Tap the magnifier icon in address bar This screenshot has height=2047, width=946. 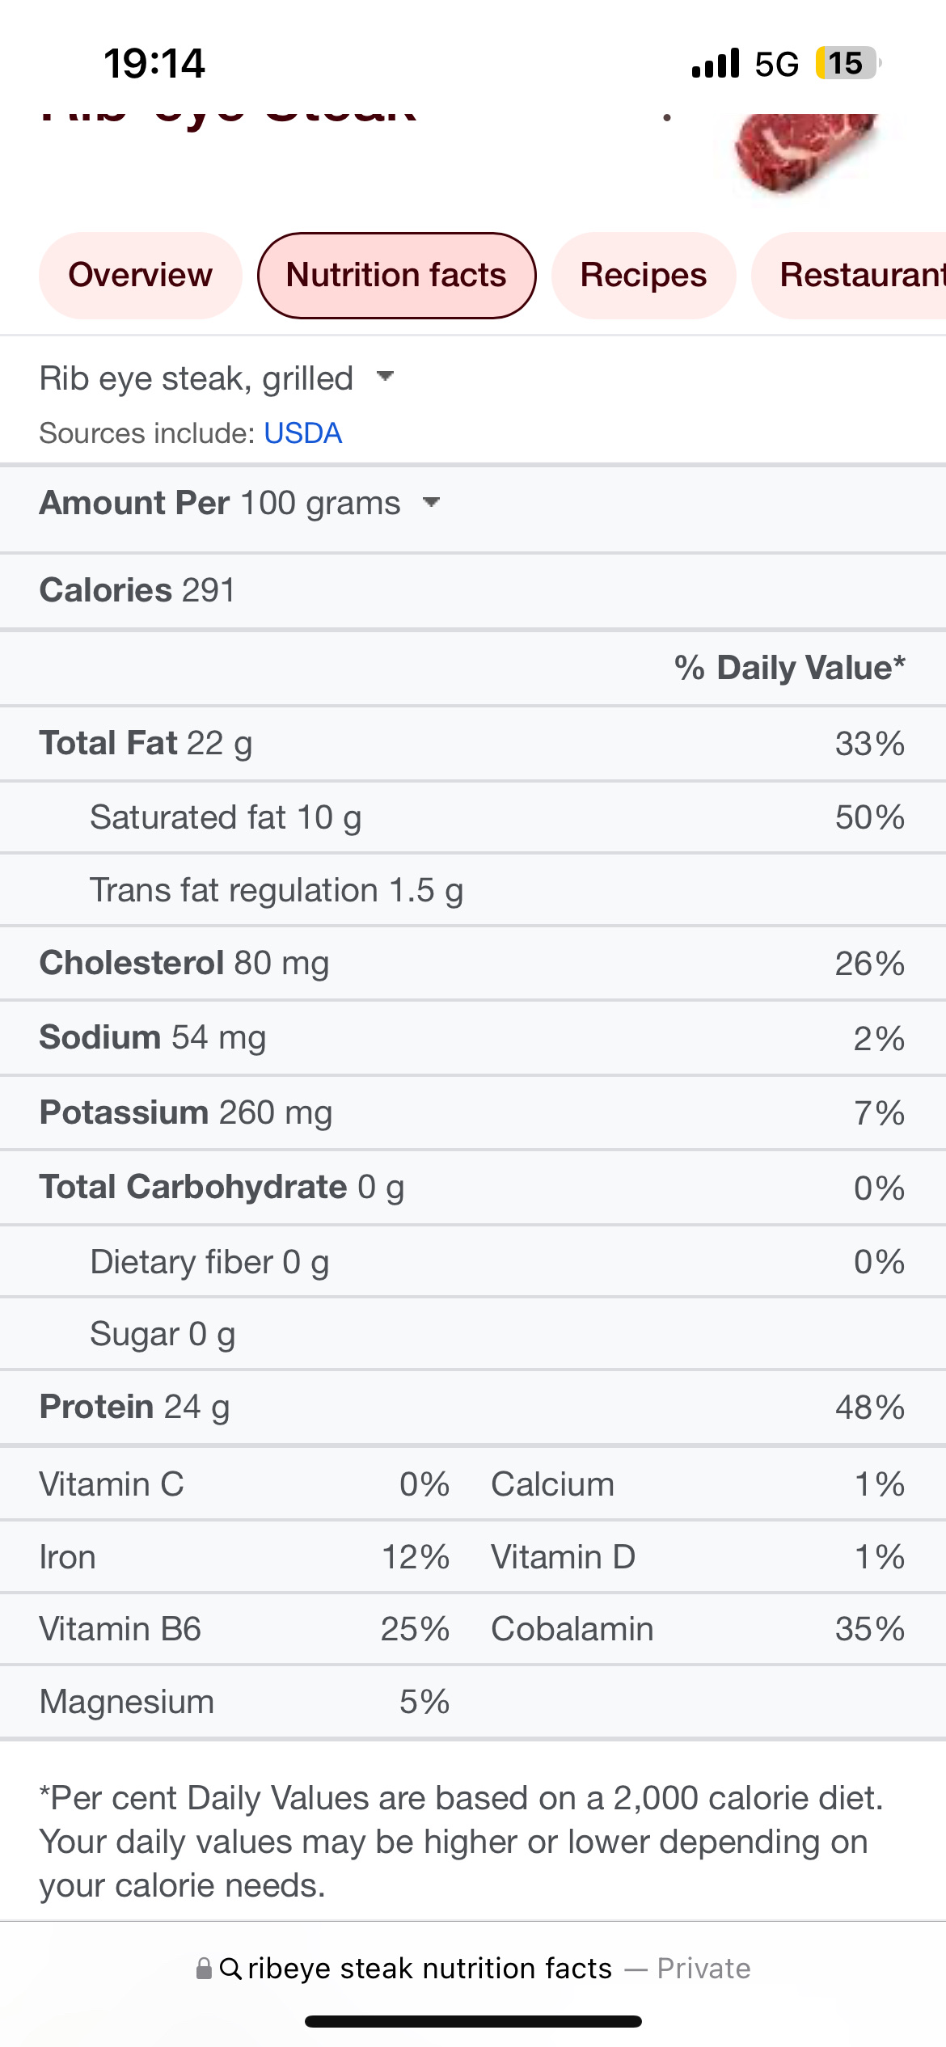click(230, 1969)
